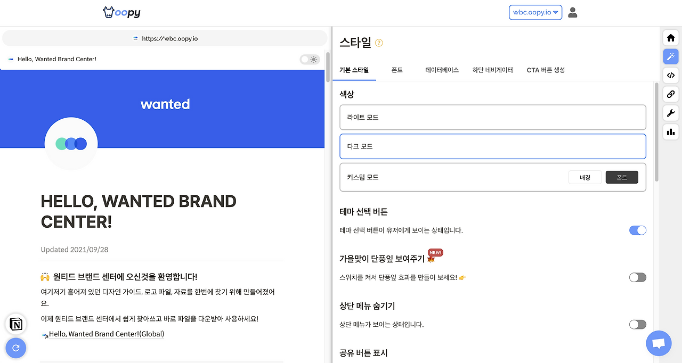Open the chat support bubble

[659, 343]
